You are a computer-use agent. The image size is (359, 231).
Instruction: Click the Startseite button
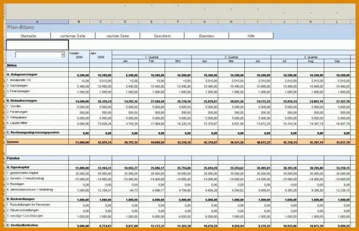pyautogui.click(x=28, y=36)
